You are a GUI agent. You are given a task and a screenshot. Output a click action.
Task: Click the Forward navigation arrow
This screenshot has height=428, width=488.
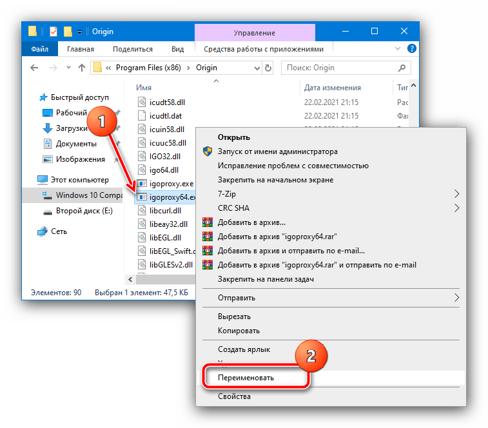pyautogui.click(x=54, y=68)
